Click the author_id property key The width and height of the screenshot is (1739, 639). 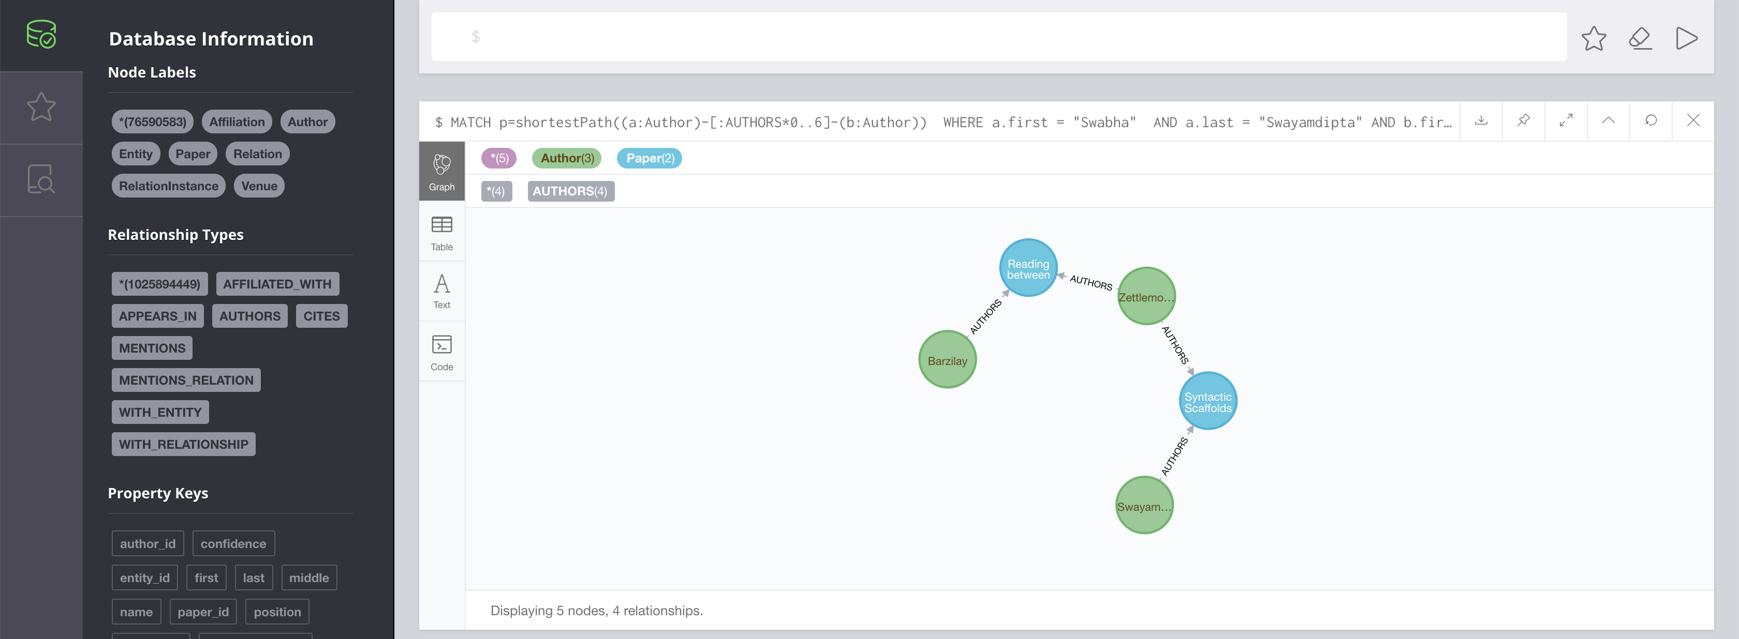point(148,543)
